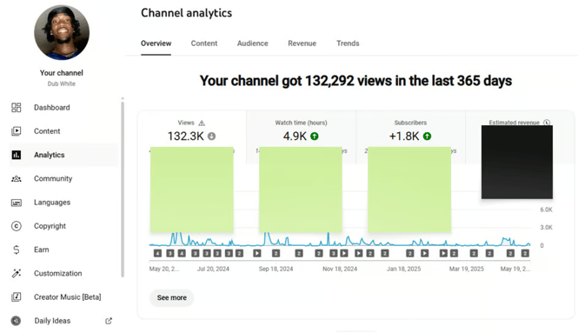Viewport: 578px width, 333px height.
Task: Open the Trends tab
Action: click(x=348, y=43)
